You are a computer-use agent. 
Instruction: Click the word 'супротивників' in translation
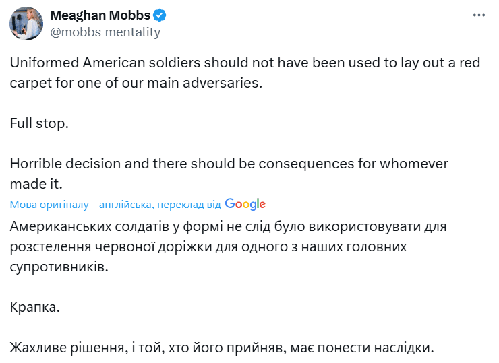[59, 267]
